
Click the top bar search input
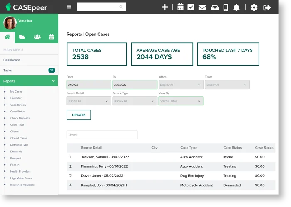click(x=101, y=7)
